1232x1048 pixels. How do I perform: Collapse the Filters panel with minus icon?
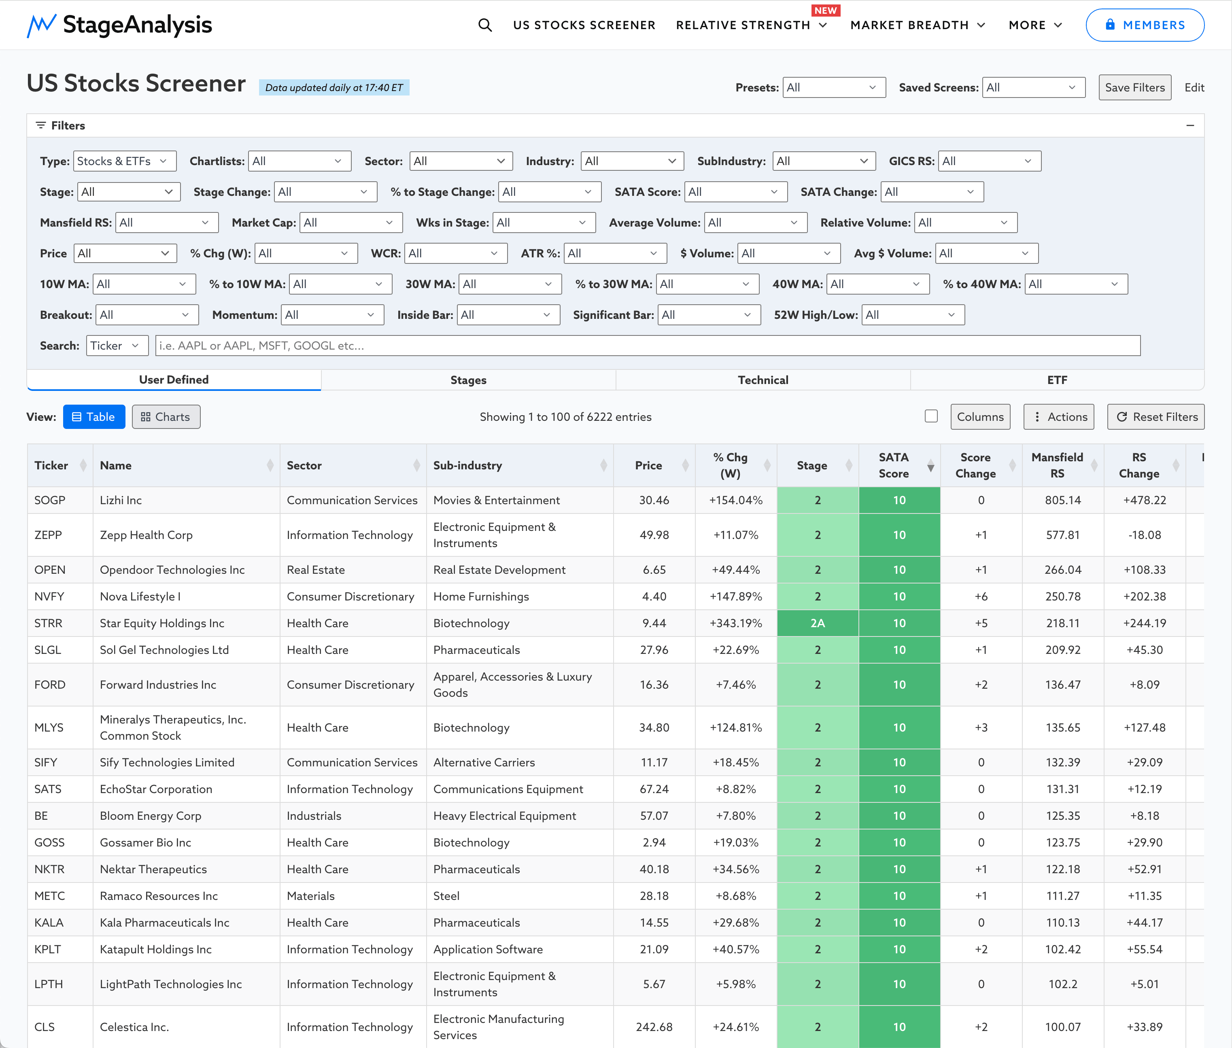pos(1190,125)
